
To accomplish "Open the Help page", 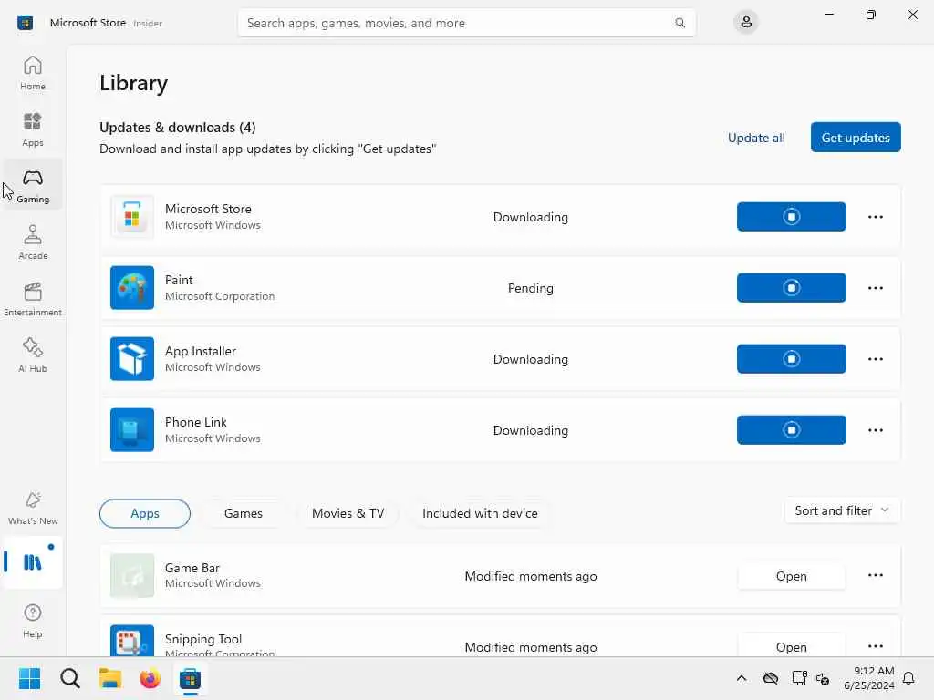I will point(33,621).
